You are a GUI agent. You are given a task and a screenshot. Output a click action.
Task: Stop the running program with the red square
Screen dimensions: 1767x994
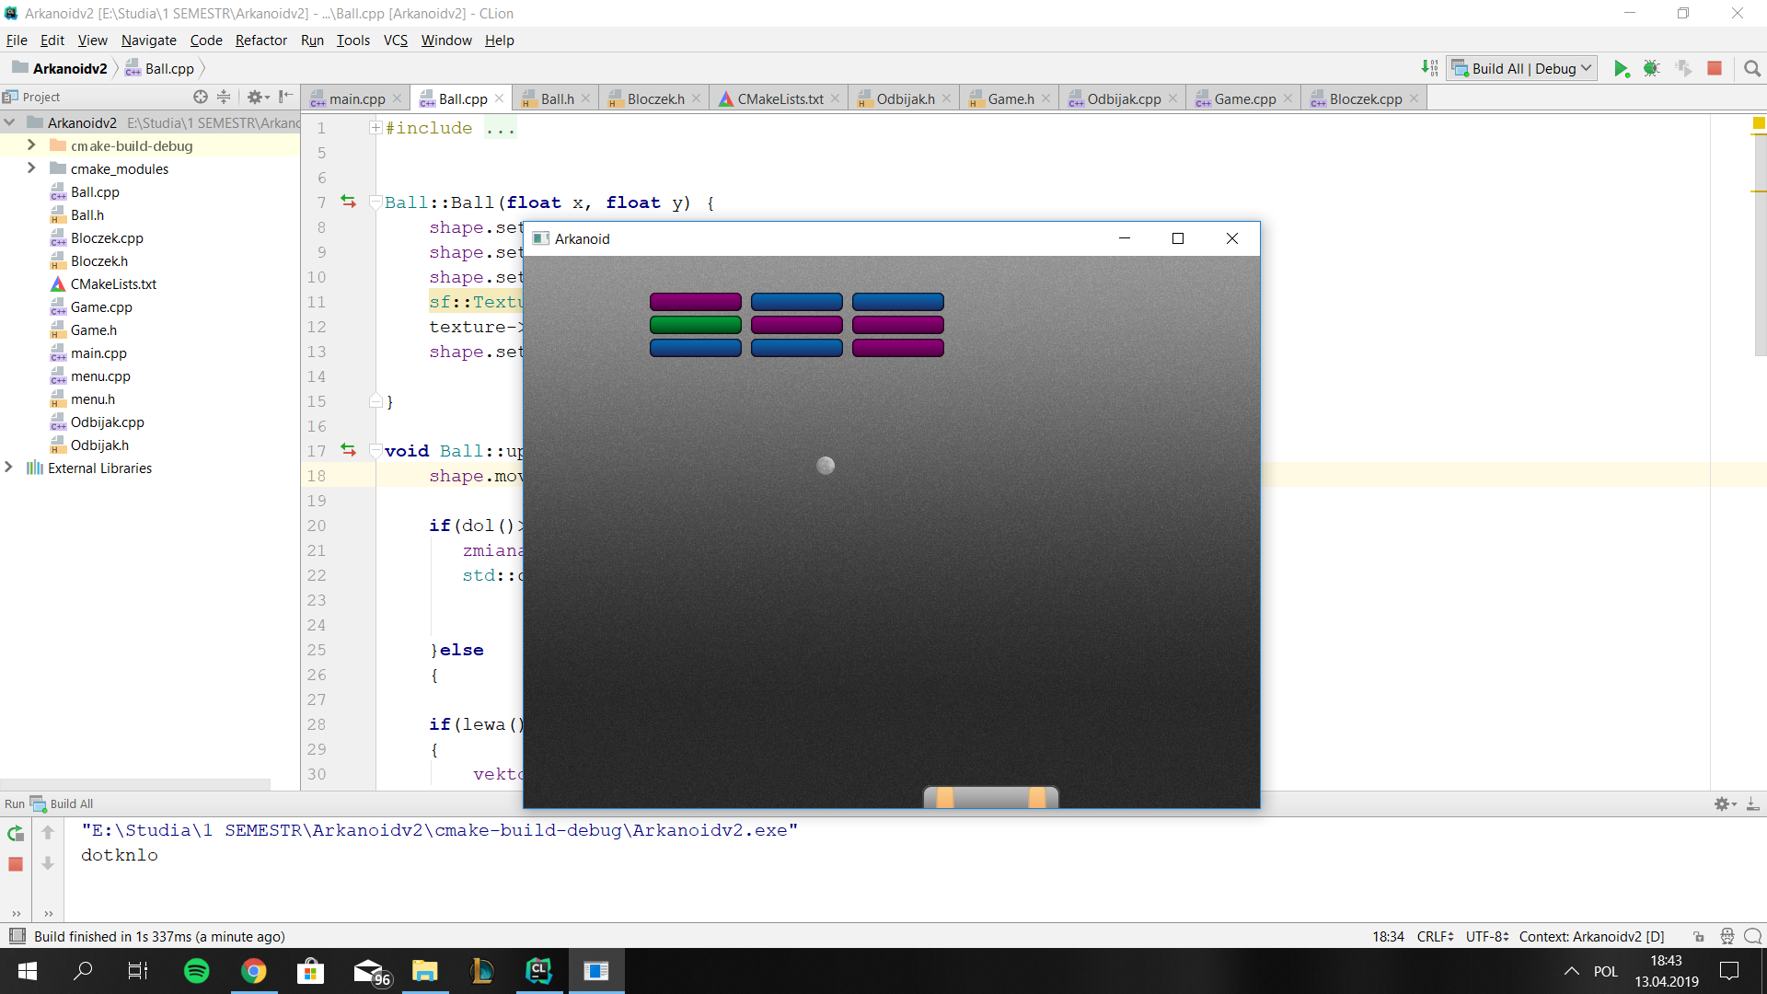coord(1715,68)
